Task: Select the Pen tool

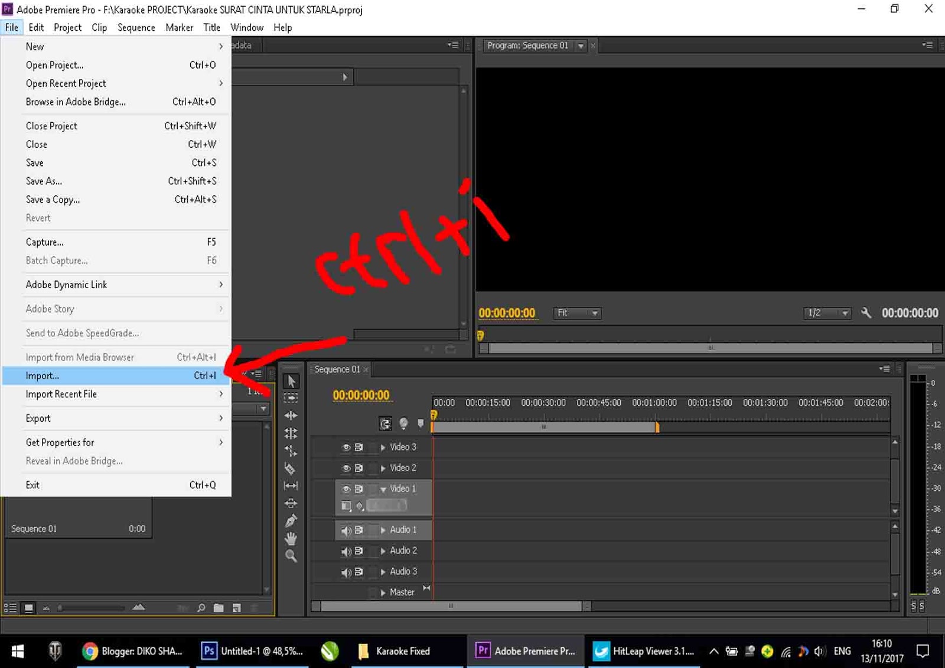Action: [x=291, y=521]
